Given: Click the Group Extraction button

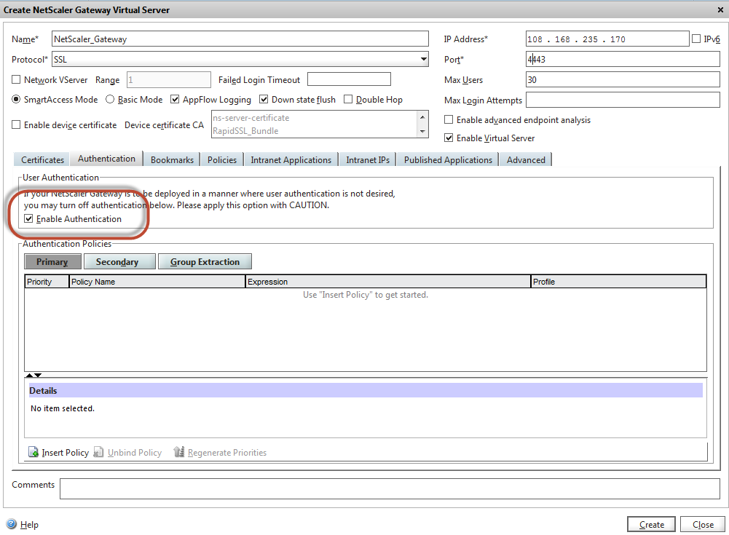Looking at the screenshot, I should (x=205, y=262).
